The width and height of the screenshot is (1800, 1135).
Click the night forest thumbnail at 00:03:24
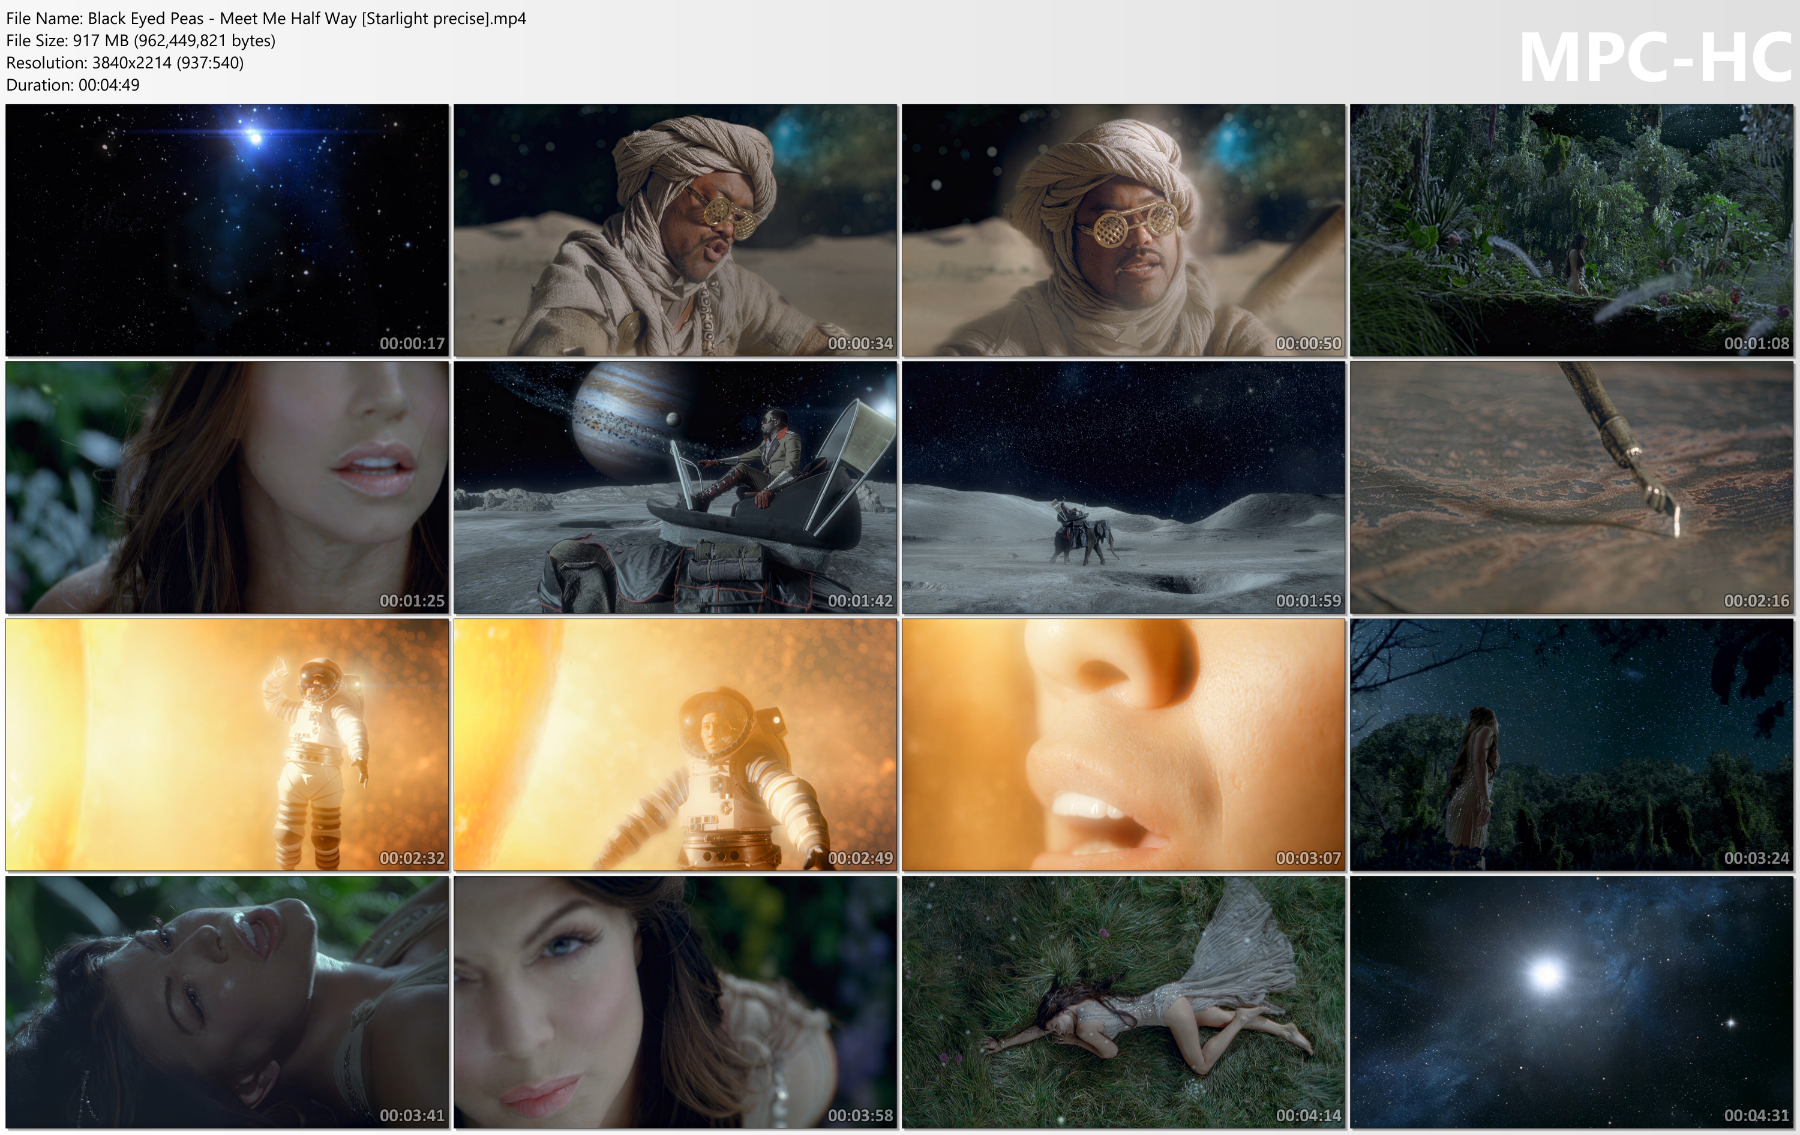tap(1572, 745)
